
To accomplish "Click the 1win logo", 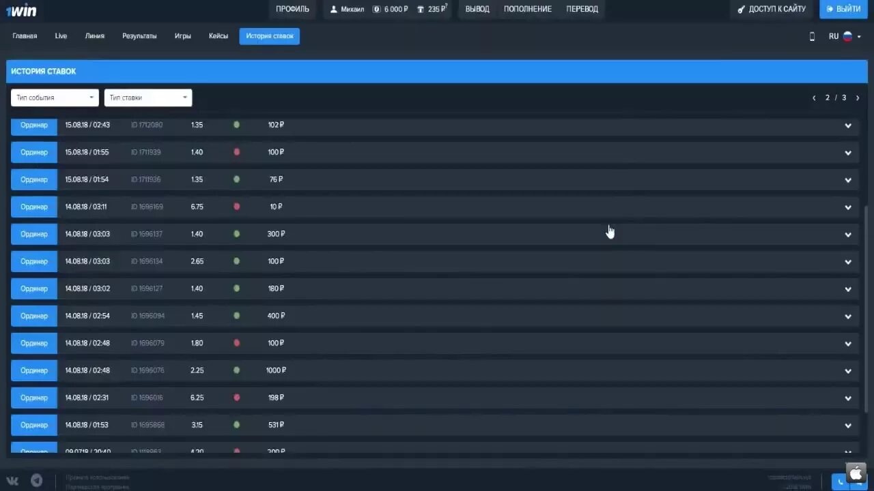I will point(21,10).
